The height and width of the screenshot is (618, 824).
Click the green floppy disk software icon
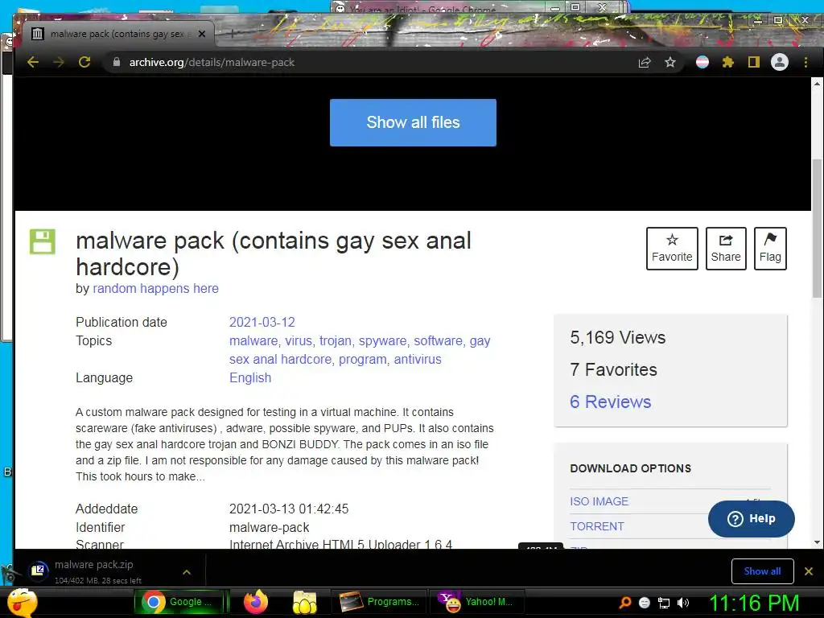[x=43, y=241]
